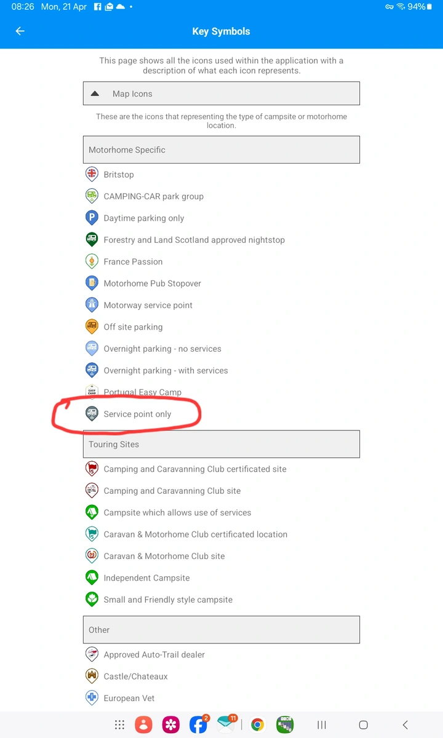Open the app drawer grid icon
The width and height of the screenshot is (443, 738).
pos(120,724)
